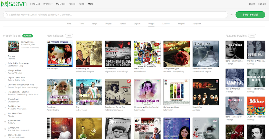
Task: Switch to the Hindi language tab
Action: point(69,24)
